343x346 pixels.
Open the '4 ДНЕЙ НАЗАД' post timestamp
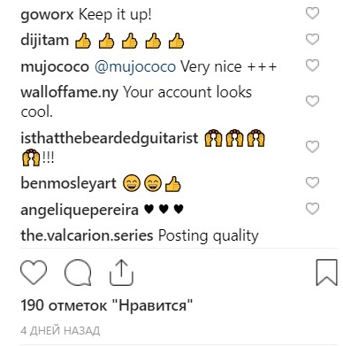[x=60, y=331]
